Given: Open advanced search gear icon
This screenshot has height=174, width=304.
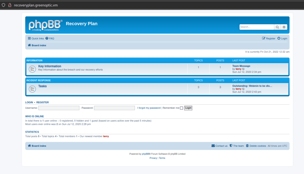Looking at the screenshot, I should coord(284,27).
